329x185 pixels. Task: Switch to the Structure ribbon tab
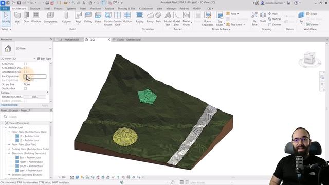point(35,8)
